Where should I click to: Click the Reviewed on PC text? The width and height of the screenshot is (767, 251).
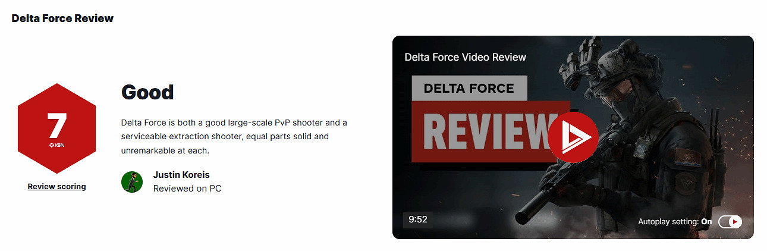[187, 188]
